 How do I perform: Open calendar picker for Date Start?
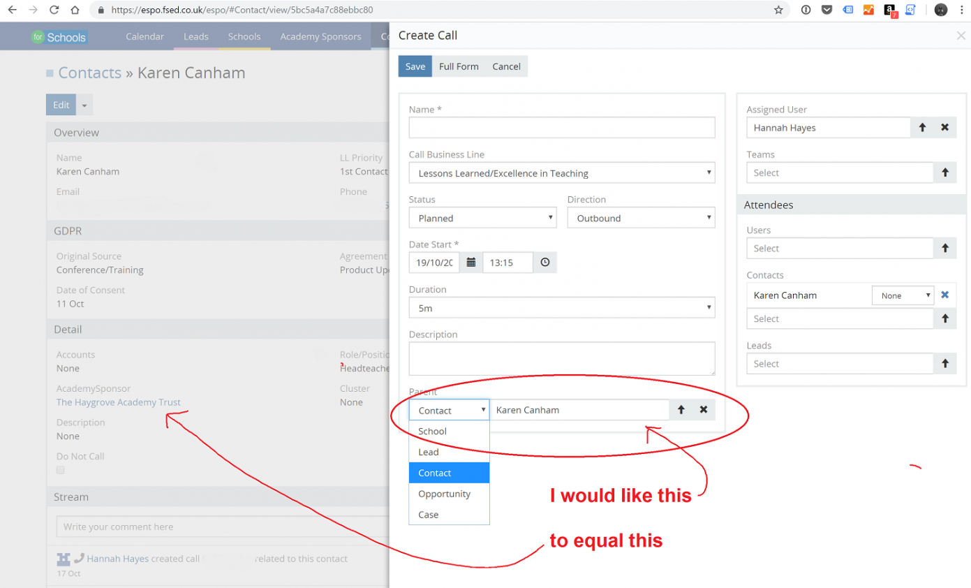471,263
